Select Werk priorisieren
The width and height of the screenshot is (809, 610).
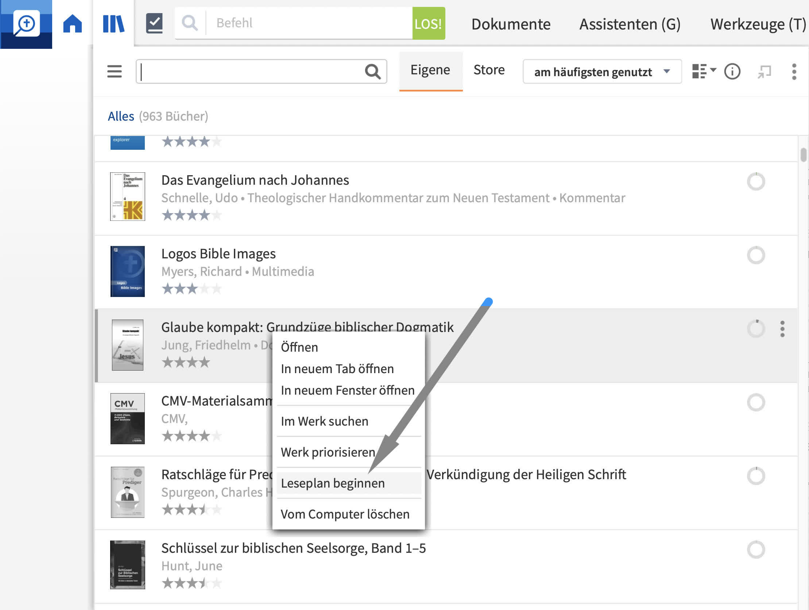click(328, 453)
